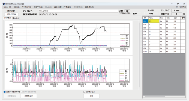Click the 測定停止(P) button
This screenshot has height=101, width=189.
click(29, 96)
